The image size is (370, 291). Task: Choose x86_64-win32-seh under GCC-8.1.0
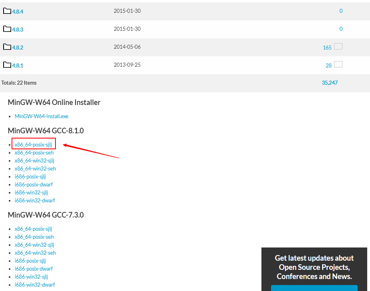point(35,168)
